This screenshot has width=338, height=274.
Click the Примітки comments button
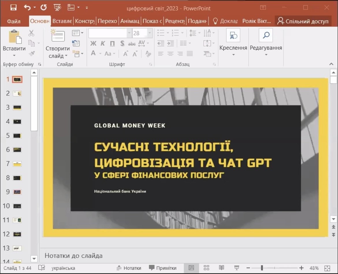point(163,268)
